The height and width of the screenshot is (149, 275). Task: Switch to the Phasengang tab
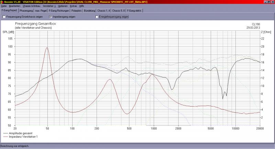(26, 11)
